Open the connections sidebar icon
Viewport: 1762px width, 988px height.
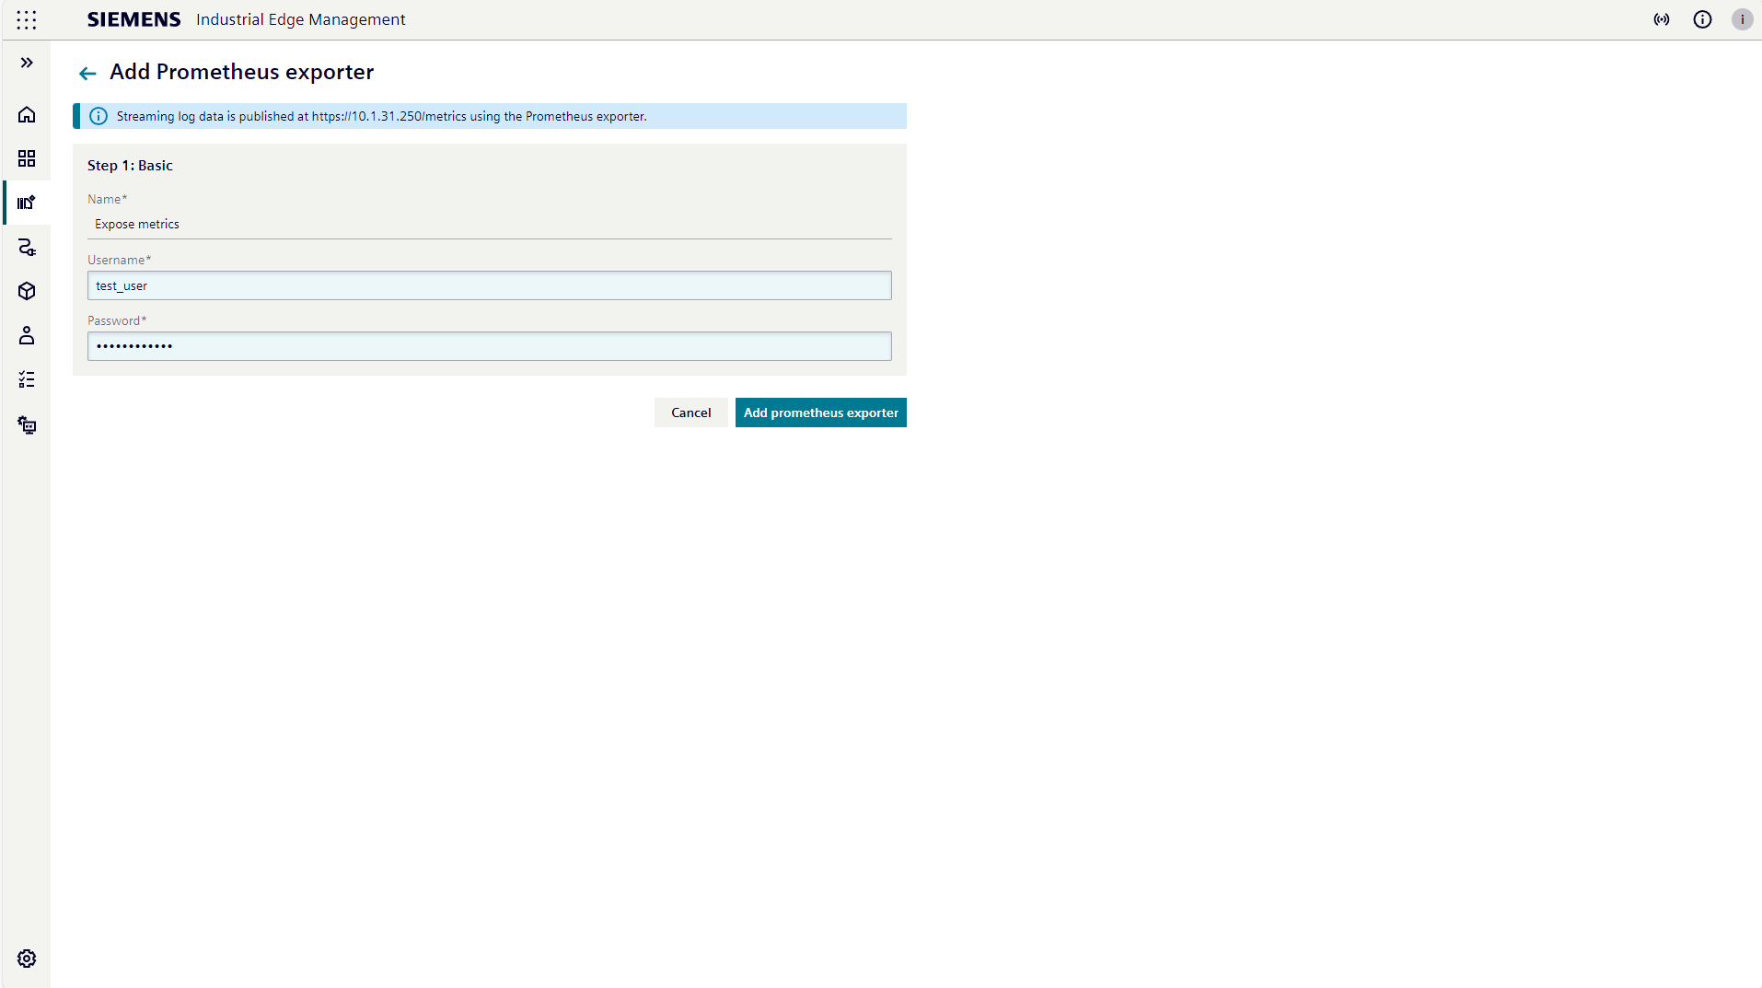pyautogui.click(x=27, y=247)
